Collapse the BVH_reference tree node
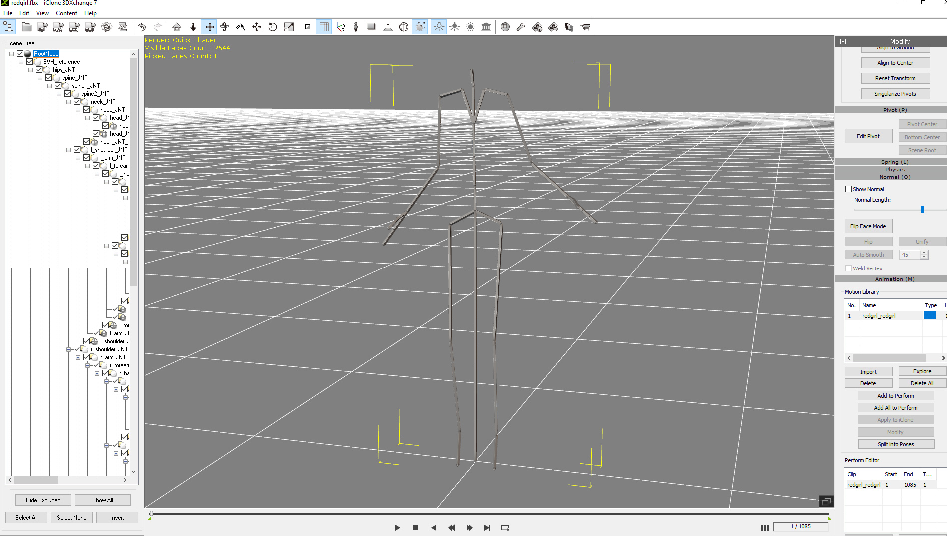The image size is (947, 536). pyautogui.click(x=21, y=62)
